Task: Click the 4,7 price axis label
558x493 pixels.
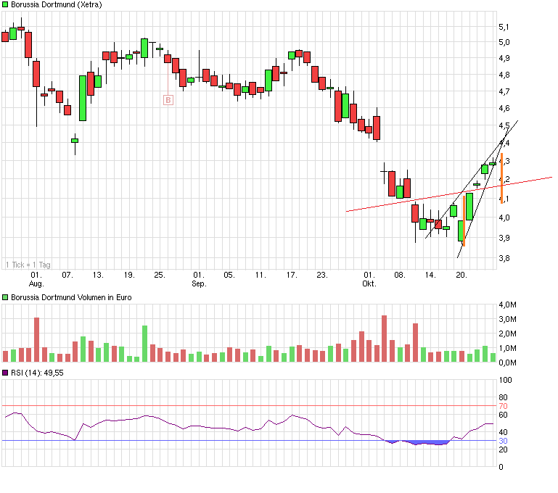Action: click(504, 91)
